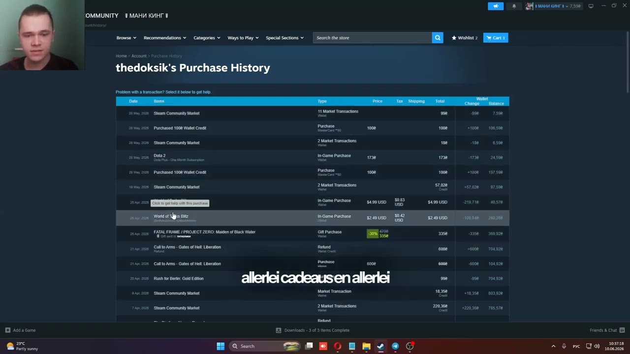
Task: Click the Add a Game plus icon
Action: tap(7, 330)
